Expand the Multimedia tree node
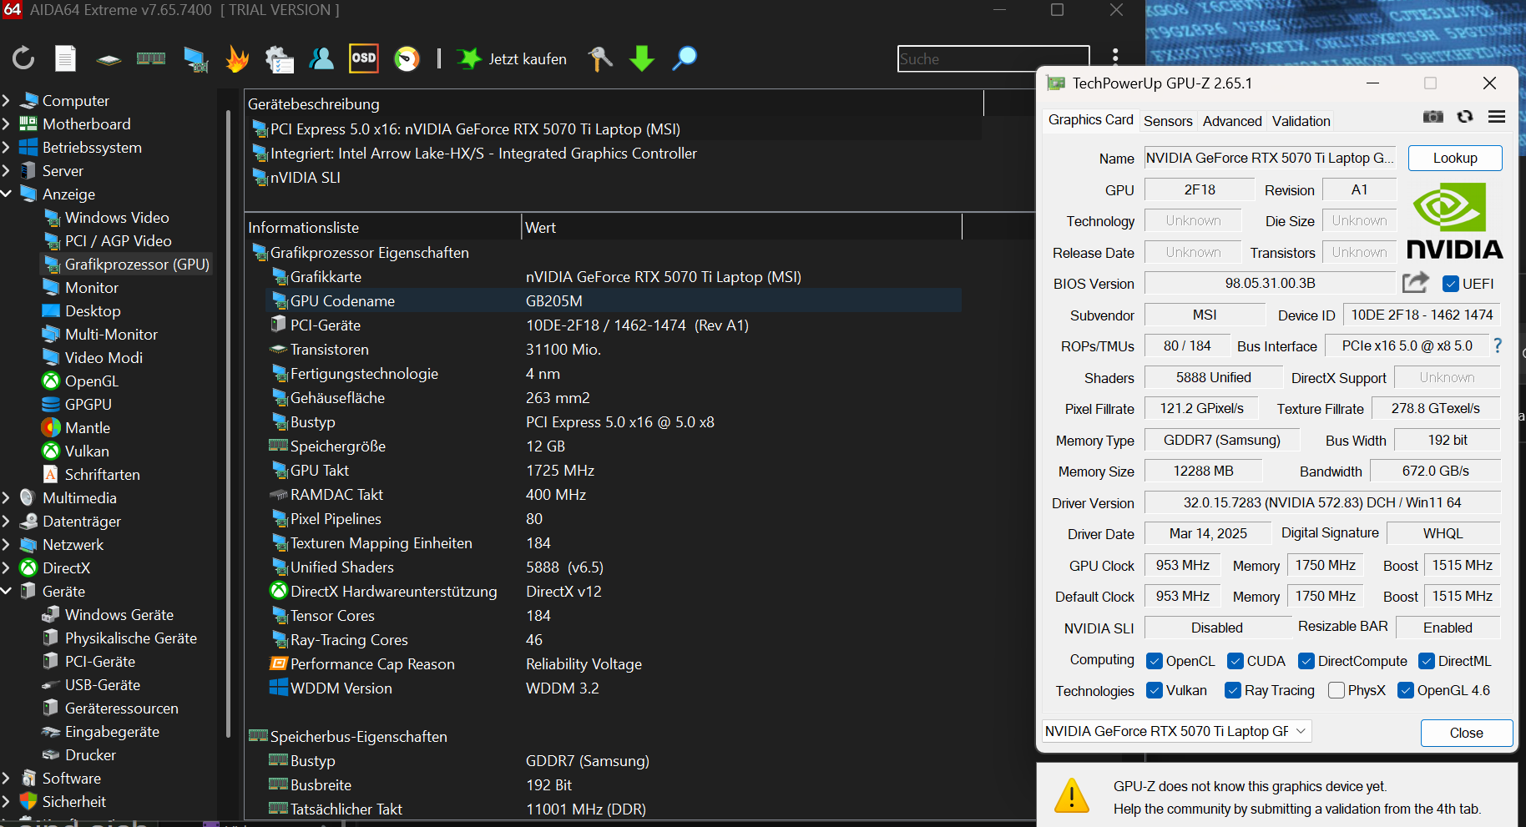The width and height of the screenshot is (1526, 827). 7,497
